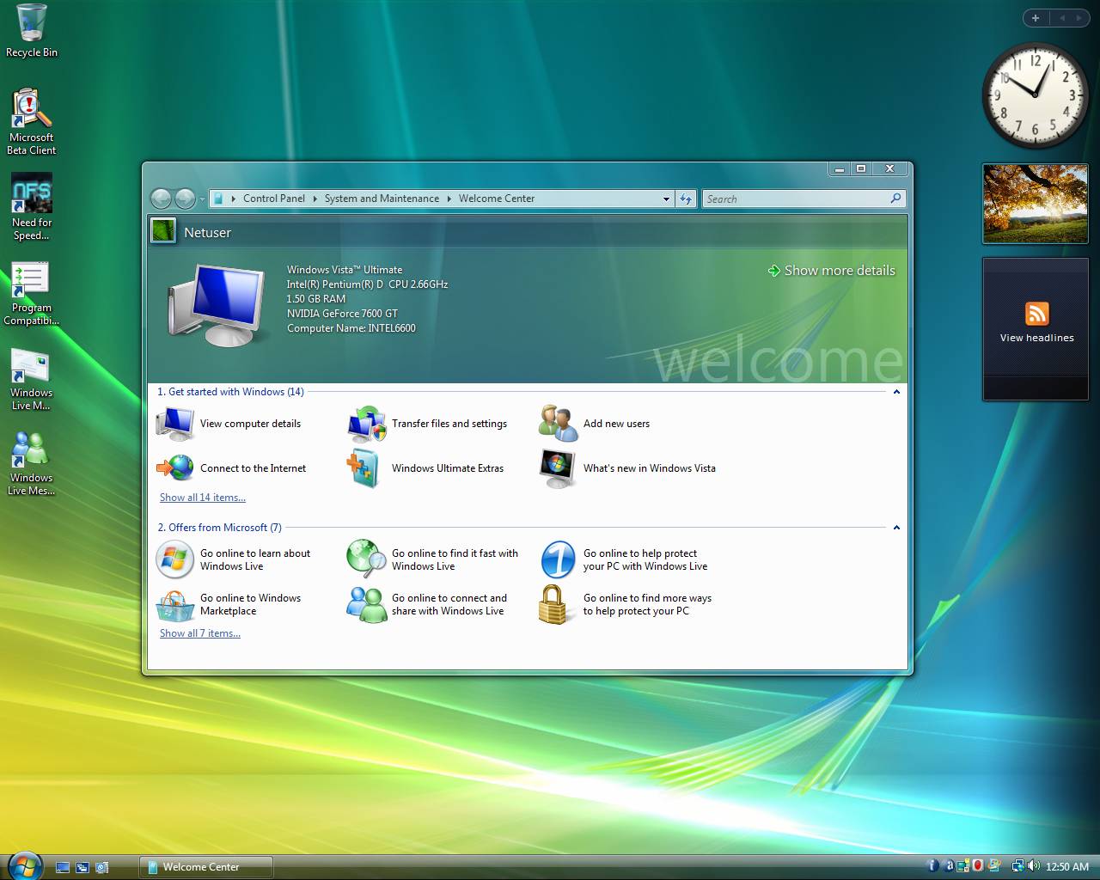Select Go online to find it fast offer
Screen dimensions: 1100x880
pos(432,559)
